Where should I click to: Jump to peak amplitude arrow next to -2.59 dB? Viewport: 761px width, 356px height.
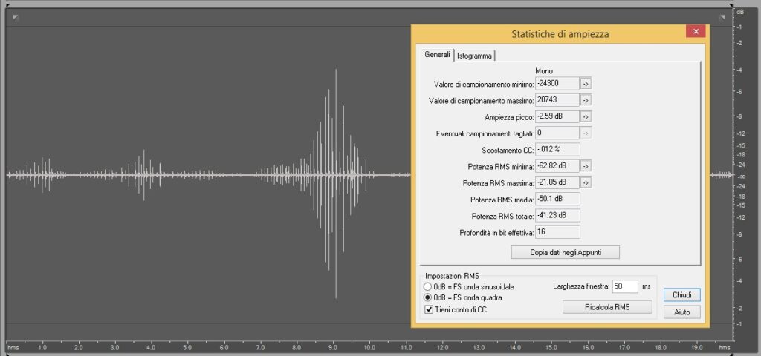586,116
